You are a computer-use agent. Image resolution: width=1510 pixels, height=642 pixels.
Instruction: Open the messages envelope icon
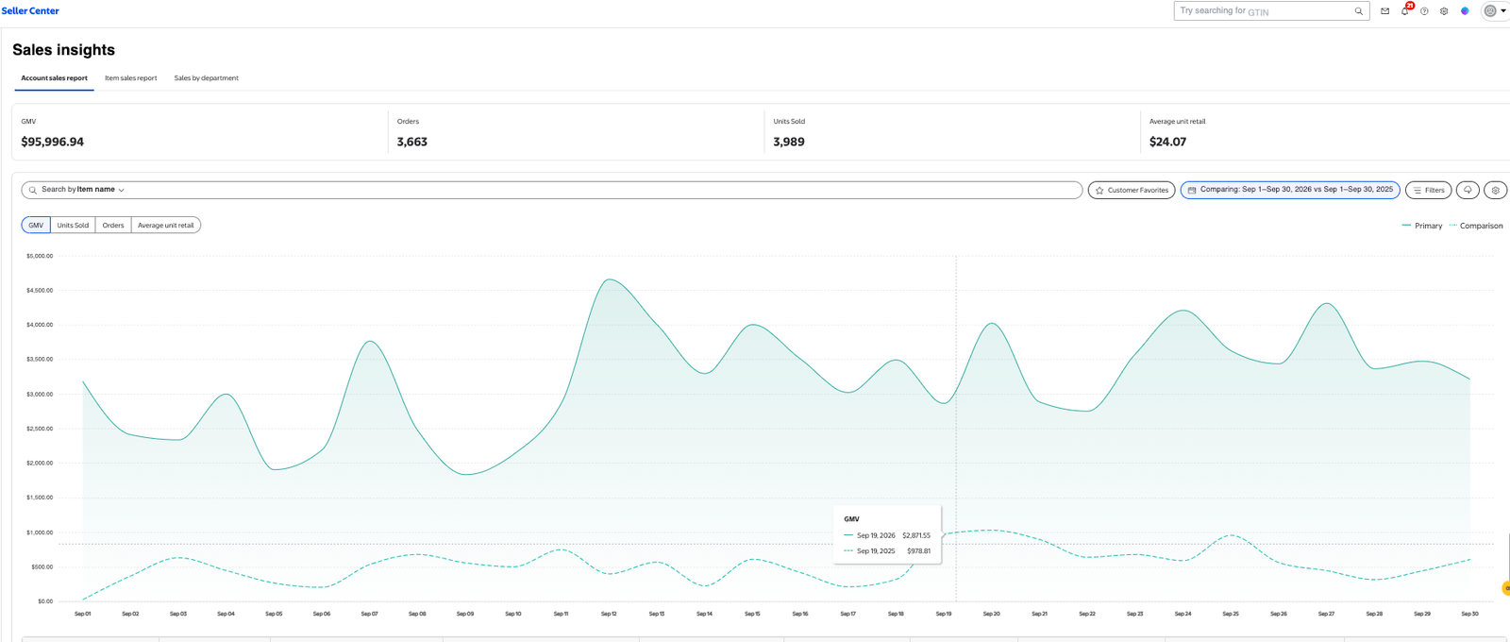click(x=1384, y=11)
